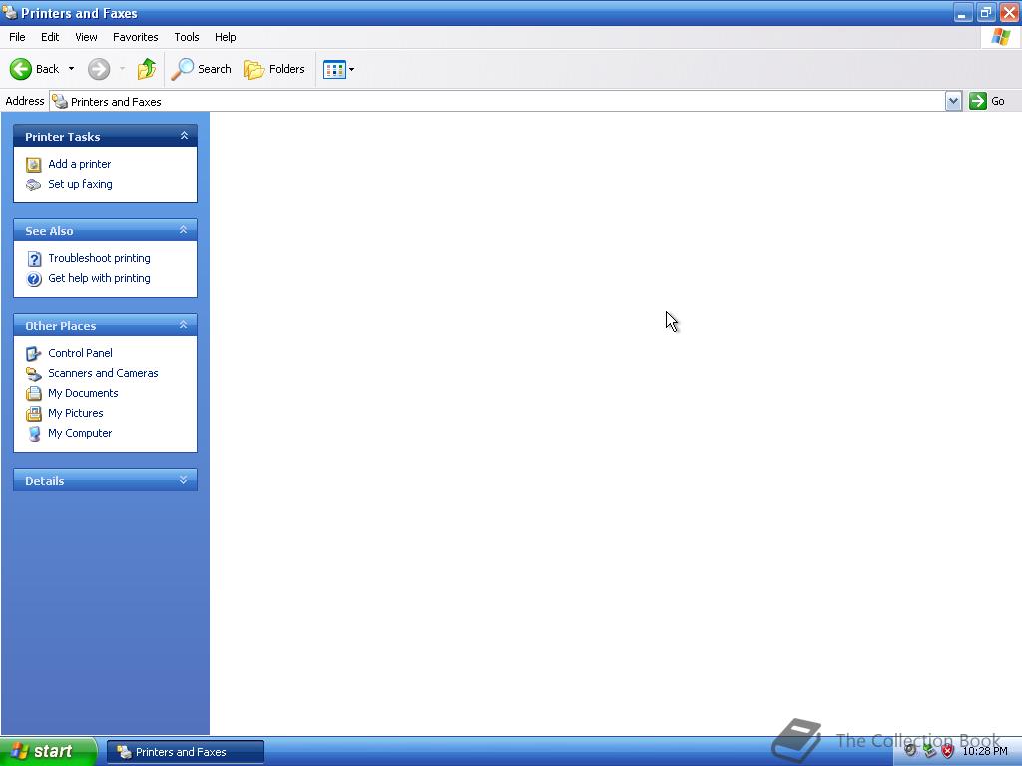Click the Get help with printing icon
This screenshot has width=1022, height=766.
pyautogui.click(x=34, y=279)
